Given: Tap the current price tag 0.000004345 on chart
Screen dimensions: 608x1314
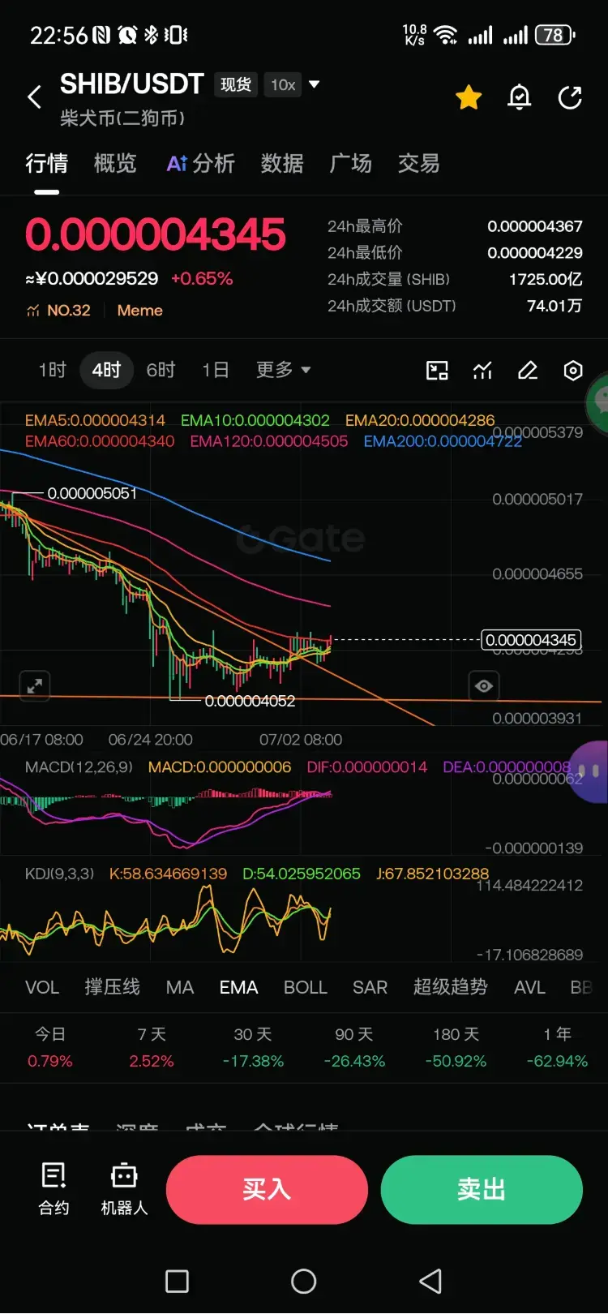Looking at the screenshot, I should tap(531, 640).
